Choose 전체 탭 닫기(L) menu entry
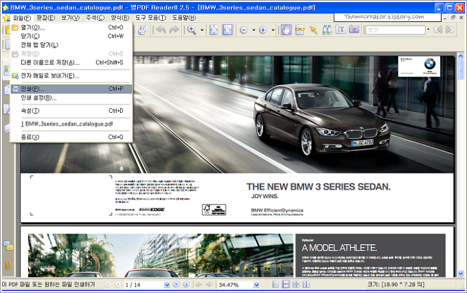 click(x=71, y=45)
